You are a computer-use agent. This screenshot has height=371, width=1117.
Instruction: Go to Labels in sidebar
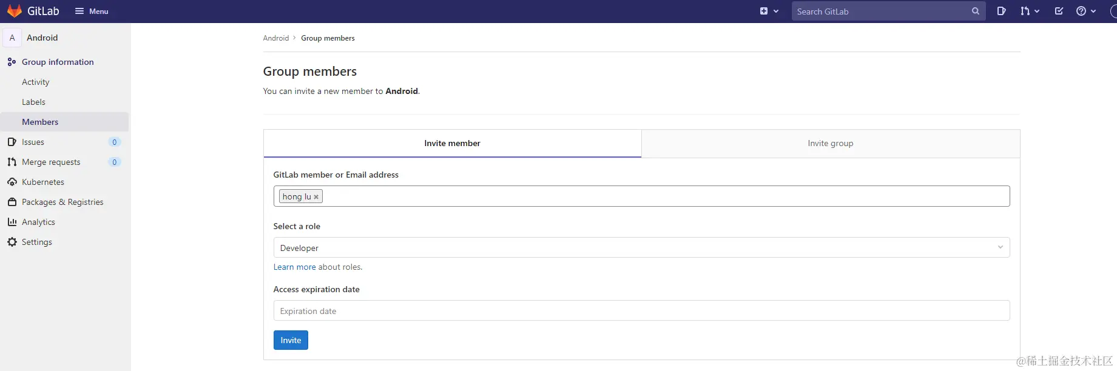point(34,102)
